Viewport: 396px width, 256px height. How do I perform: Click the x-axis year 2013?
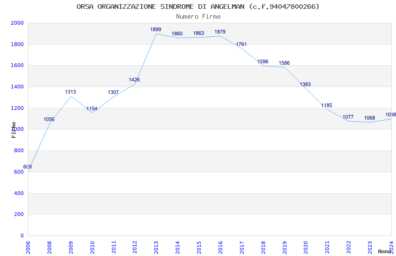coord(157,248)
